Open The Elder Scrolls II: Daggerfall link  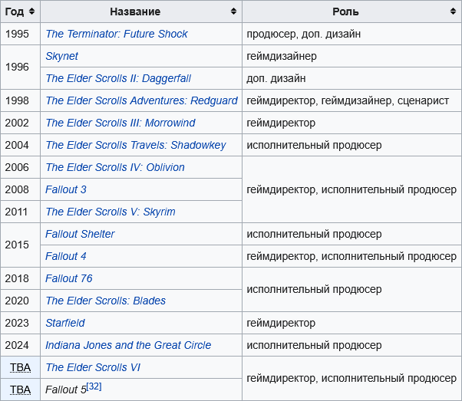118,78
